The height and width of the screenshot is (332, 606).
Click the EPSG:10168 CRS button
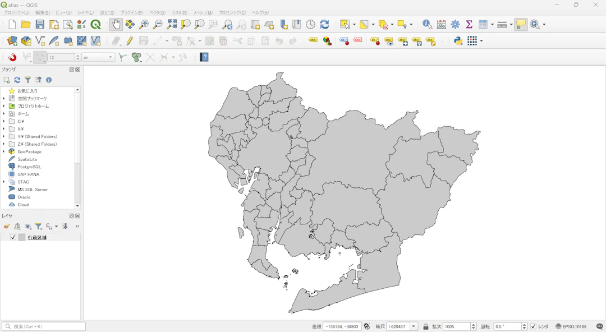coord(571,326)
